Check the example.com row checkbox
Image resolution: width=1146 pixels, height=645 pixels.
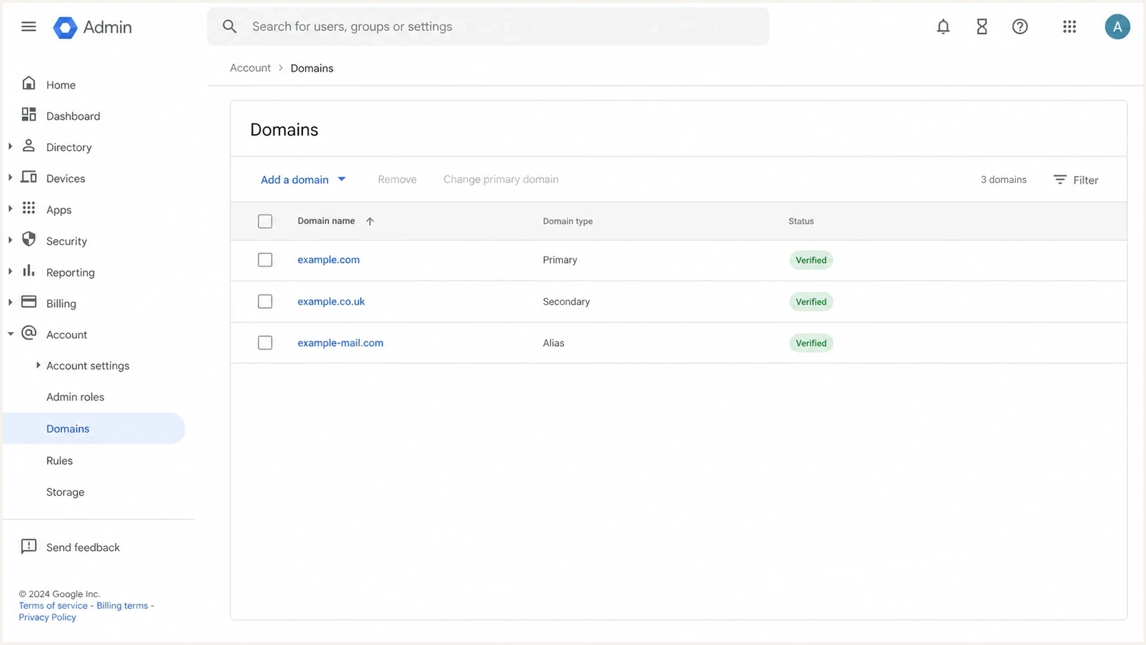pyautogui.click(x=265, y=260)
